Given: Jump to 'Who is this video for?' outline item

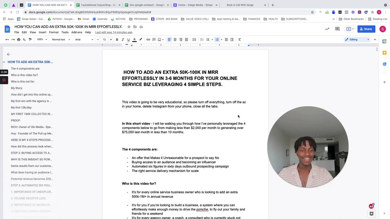Looking at the screenshot, I should click(24, 75).
